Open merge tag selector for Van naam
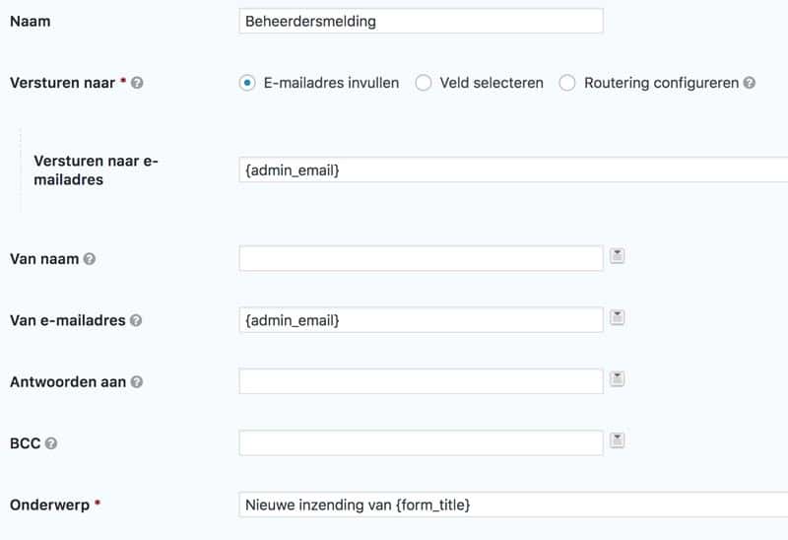This screenshot has height=540, width=788. (618, 256)
